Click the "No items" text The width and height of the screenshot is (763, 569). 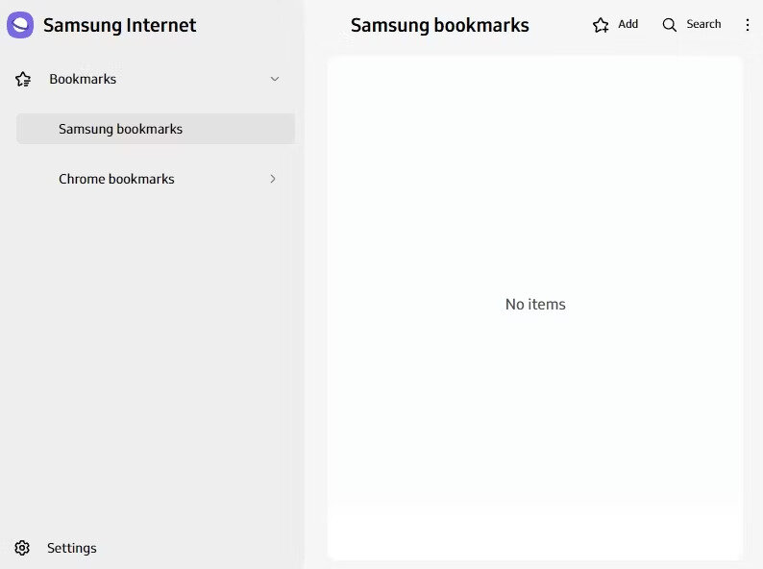click(x=535, y=305)
